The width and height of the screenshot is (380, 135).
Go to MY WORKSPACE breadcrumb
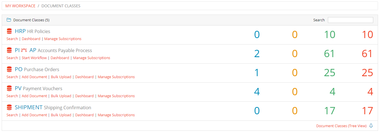pyautogui.click(x=20, y=6)
